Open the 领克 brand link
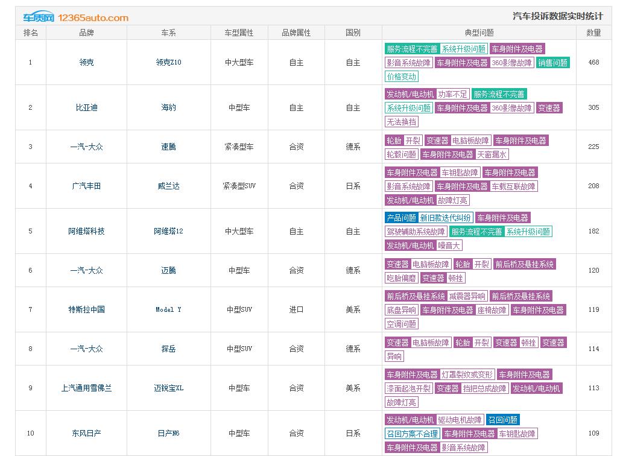620x456 pixels. coord(86,63)
